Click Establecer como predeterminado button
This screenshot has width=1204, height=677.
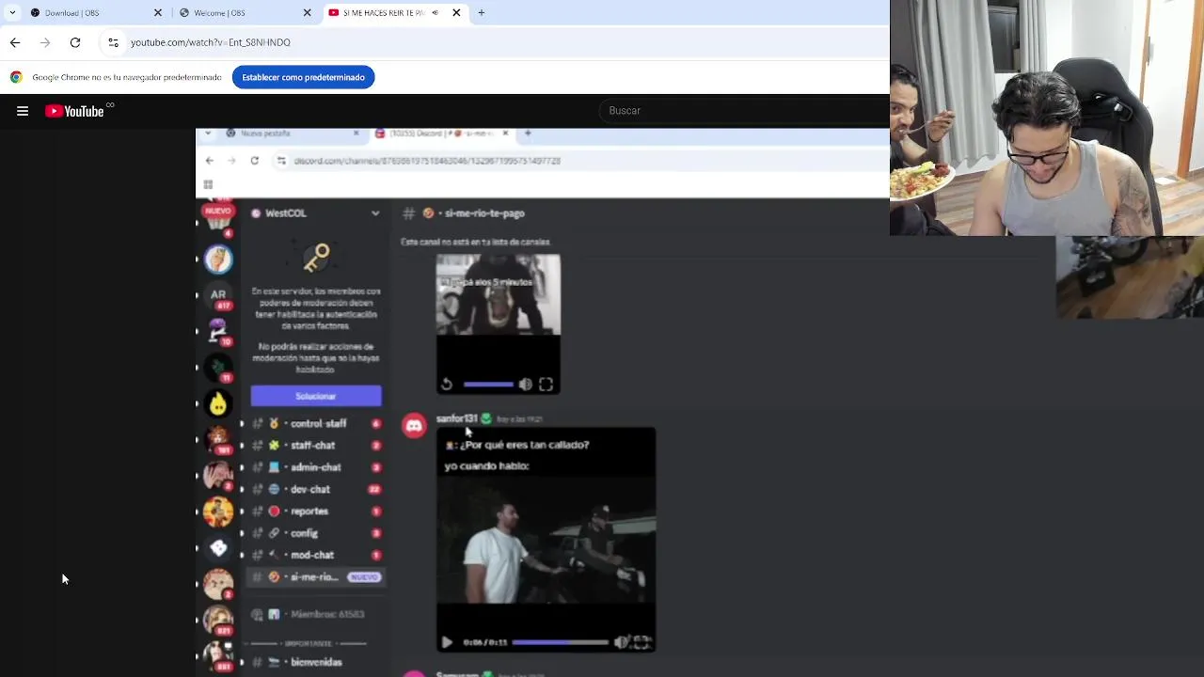click(x=303, y=77)
